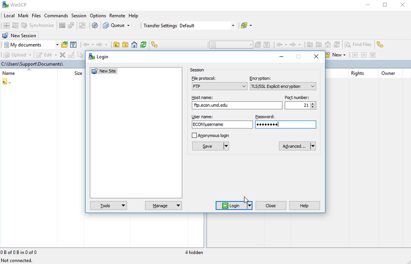Click Find Files in the remote panel
Screen dimensions: 411x264
click(x=358, y=45)
